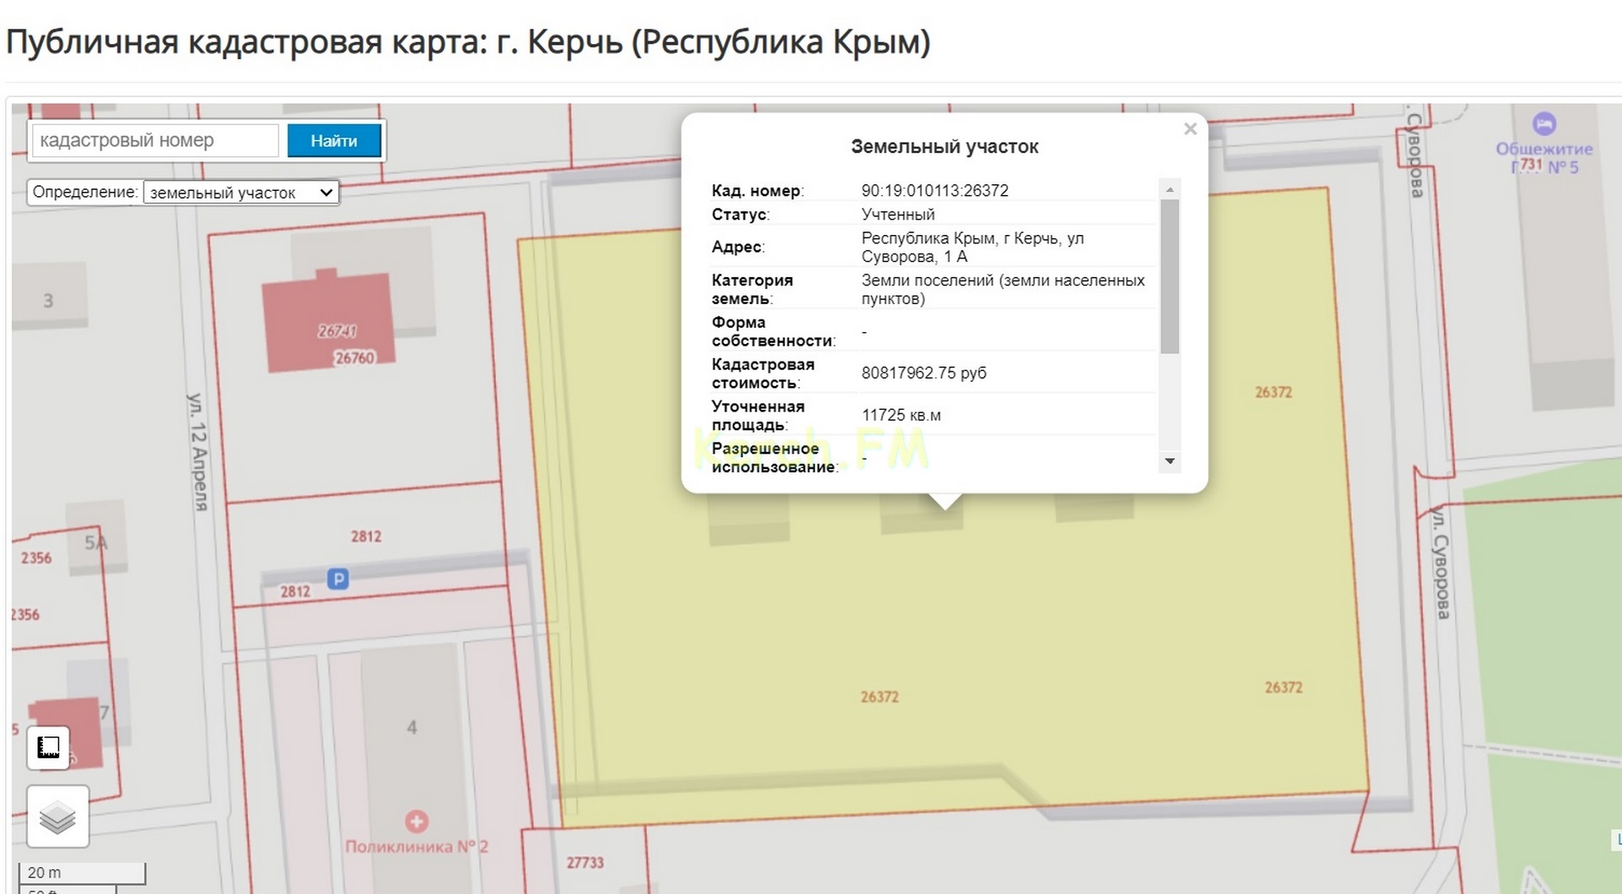Open the map layers switcher icon

pyautogui.click(x=57, y=816)
